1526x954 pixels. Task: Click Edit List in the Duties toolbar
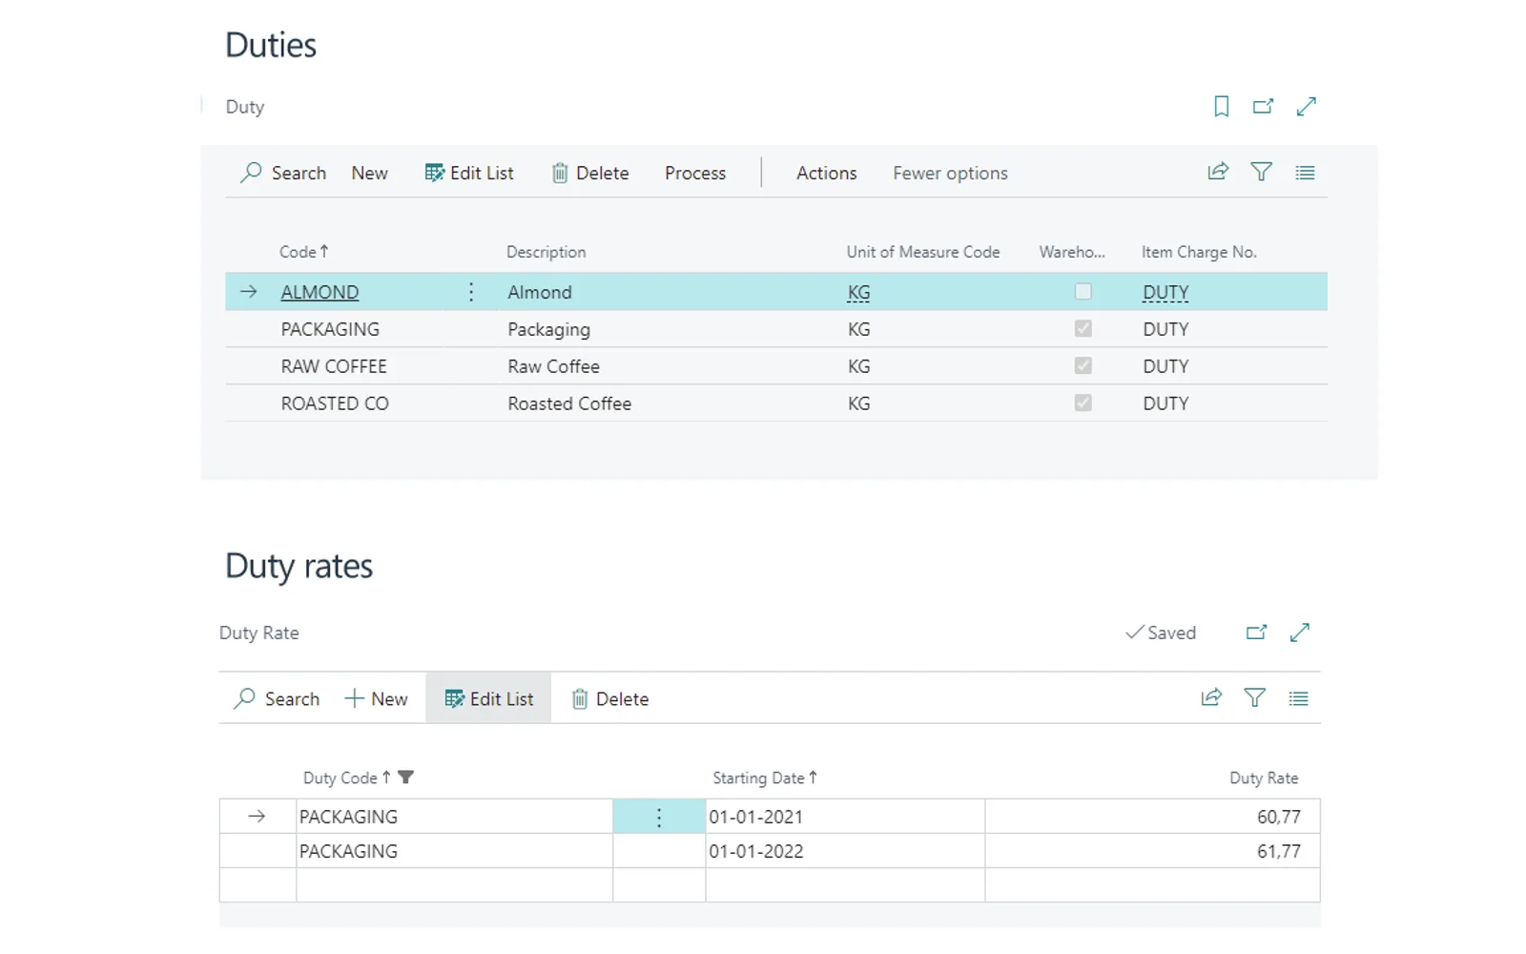(x=469, y=173)
